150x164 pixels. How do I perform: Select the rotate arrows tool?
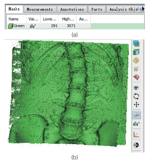[x=136, y=96]
